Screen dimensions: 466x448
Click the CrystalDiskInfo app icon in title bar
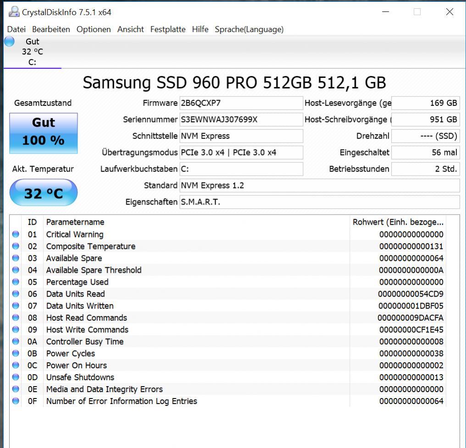14,12
